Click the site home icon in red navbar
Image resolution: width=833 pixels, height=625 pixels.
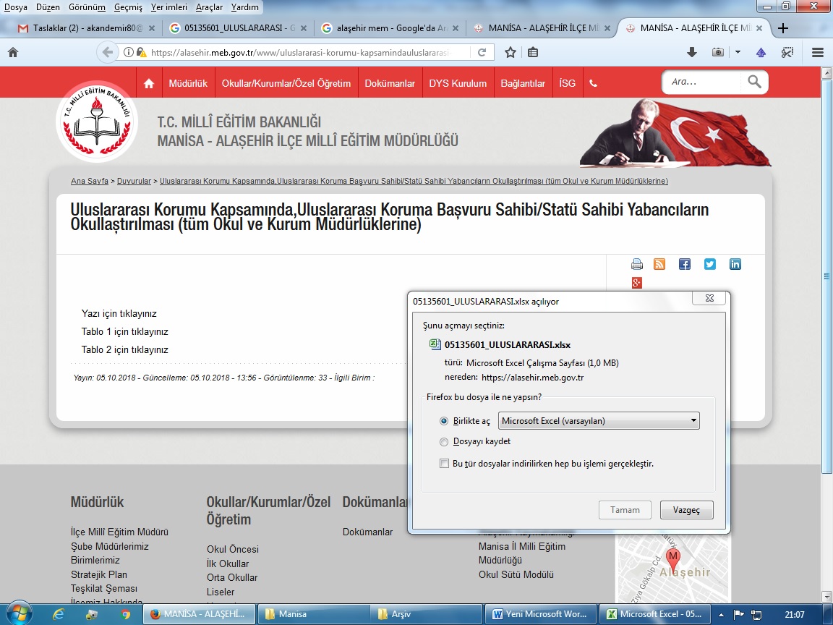[x=149, y=83]
